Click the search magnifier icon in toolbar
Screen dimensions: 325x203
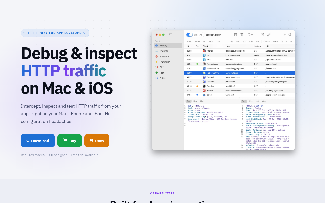pos(290,35)
